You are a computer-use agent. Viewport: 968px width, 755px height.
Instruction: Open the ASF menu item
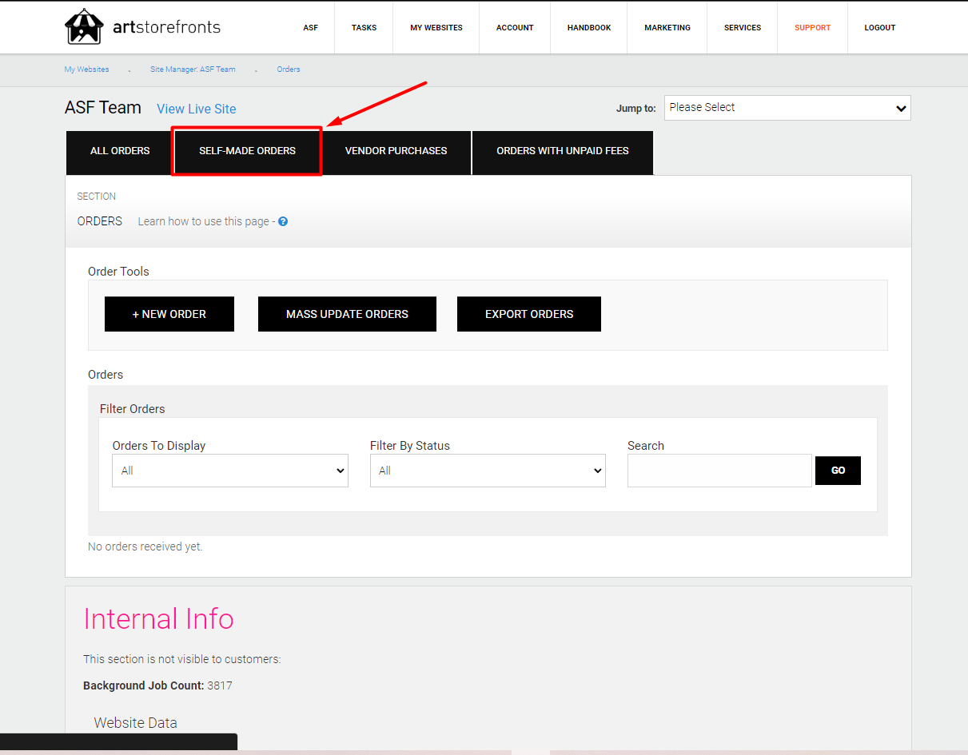311,27
